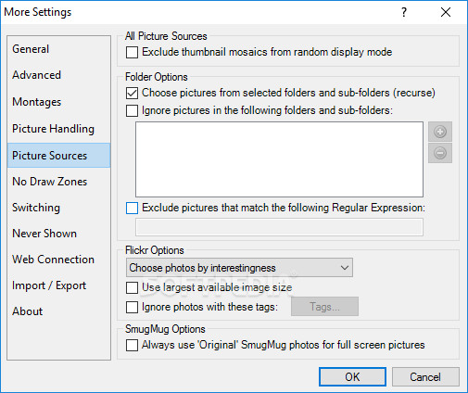Click the remove folder minus icon
Viewport: 468px width, 393px height.
[x=440, y=153]
